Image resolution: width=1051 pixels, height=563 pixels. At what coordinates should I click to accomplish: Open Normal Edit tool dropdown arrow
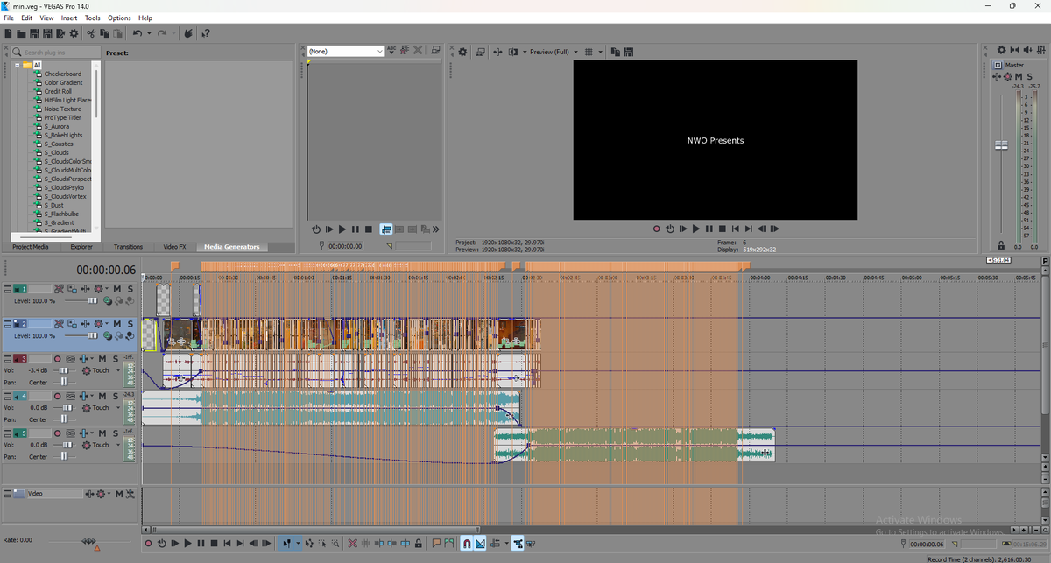pyautogui.click(x=298, y=544)
